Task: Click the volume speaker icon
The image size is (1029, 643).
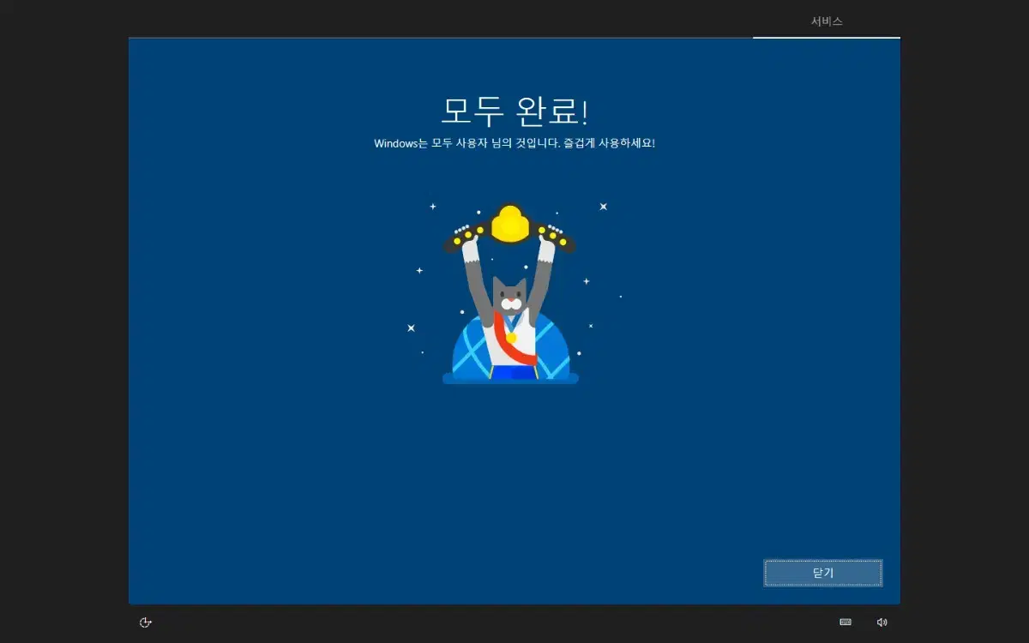Action: (x=882, y=622)
